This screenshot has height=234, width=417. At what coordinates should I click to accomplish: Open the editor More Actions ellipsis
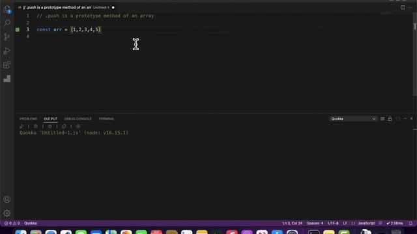(410, 7)
